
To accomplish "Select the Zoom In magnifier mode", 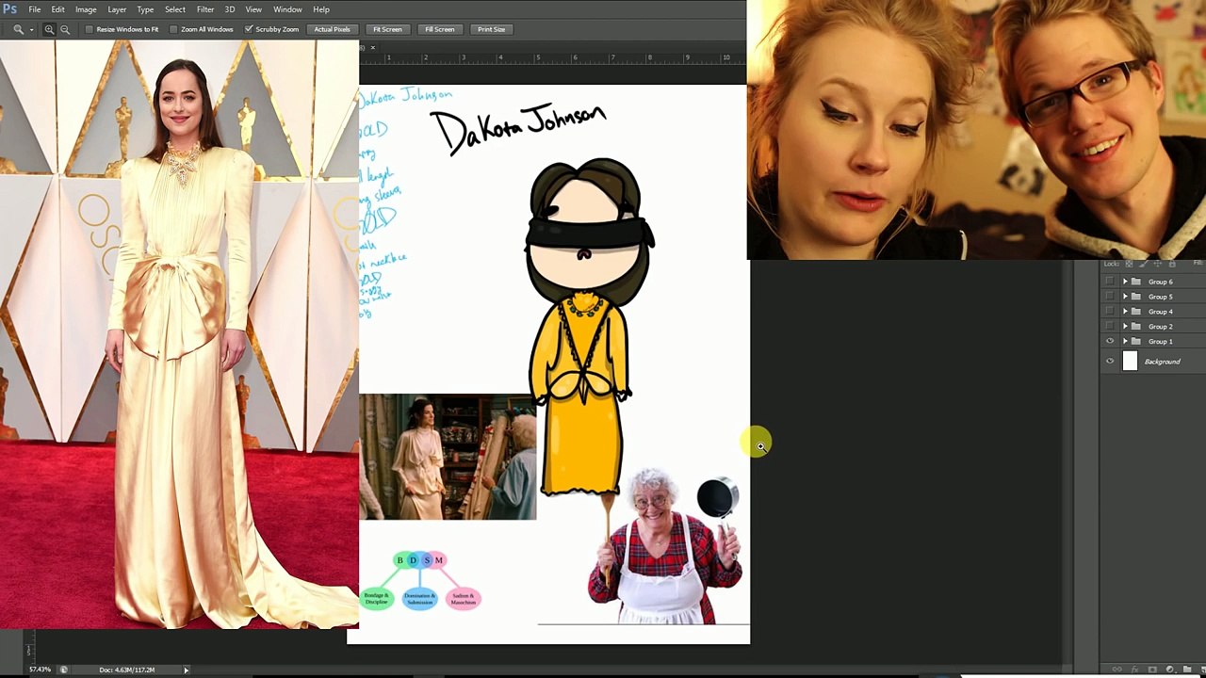I will tap(49, 29).
